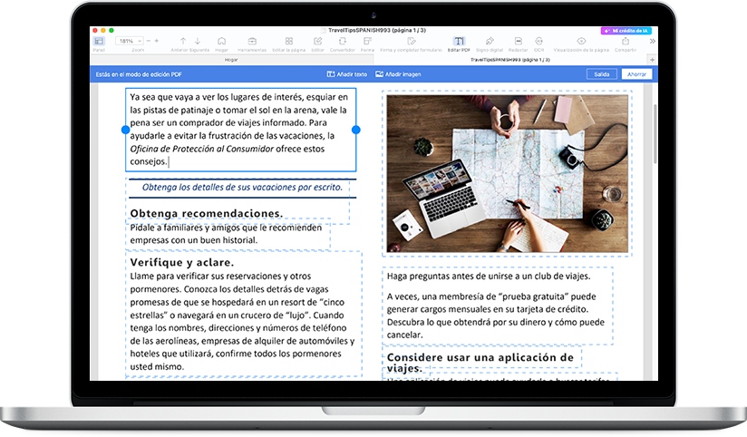Click the 'Considere usar una aplicación de viajes' heading
Viewport: 747px width, 437px height.
point(480,363)
